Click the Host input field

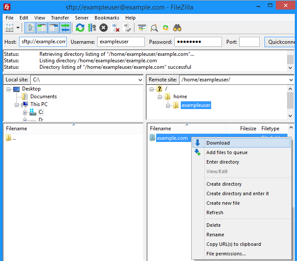tap(43, 42)
